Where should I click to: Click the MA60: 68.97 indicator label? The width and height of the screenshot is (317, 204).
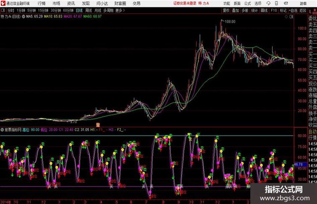coord(92,16)
